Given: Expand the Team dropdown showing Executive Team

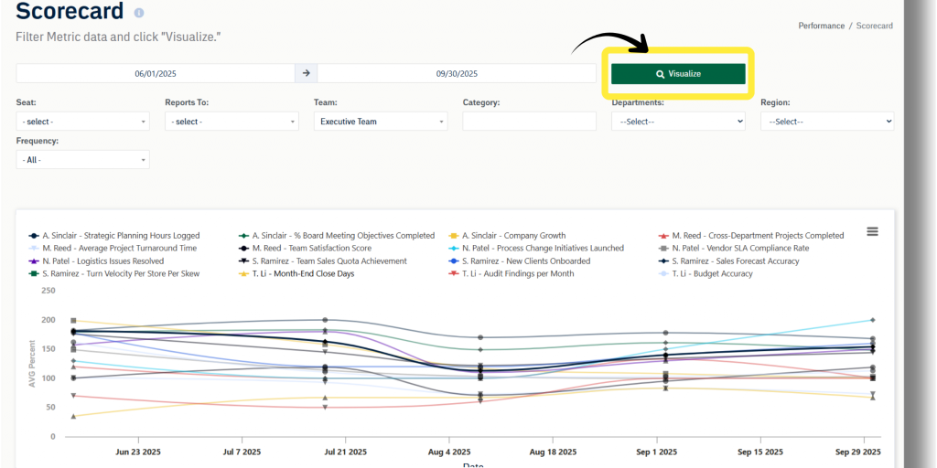Looking at the screenshot, I should pyautogui.click(x=380, y=122).
